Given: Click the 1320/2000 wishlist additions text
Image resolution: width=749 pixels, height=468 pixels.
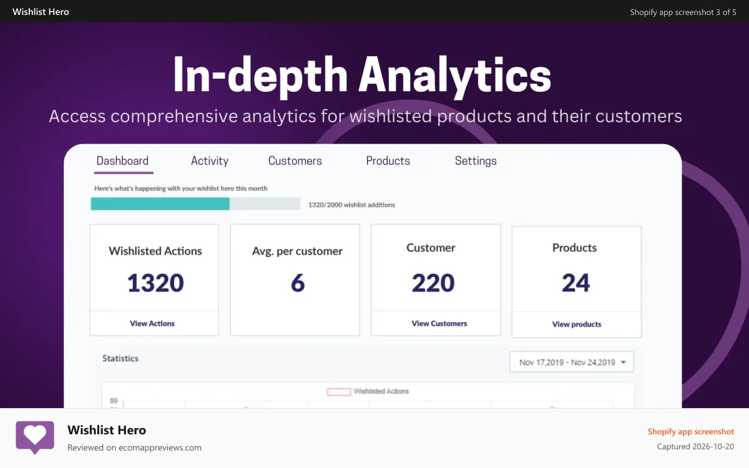Looking at the screenshot, I should tap(351, 205).
